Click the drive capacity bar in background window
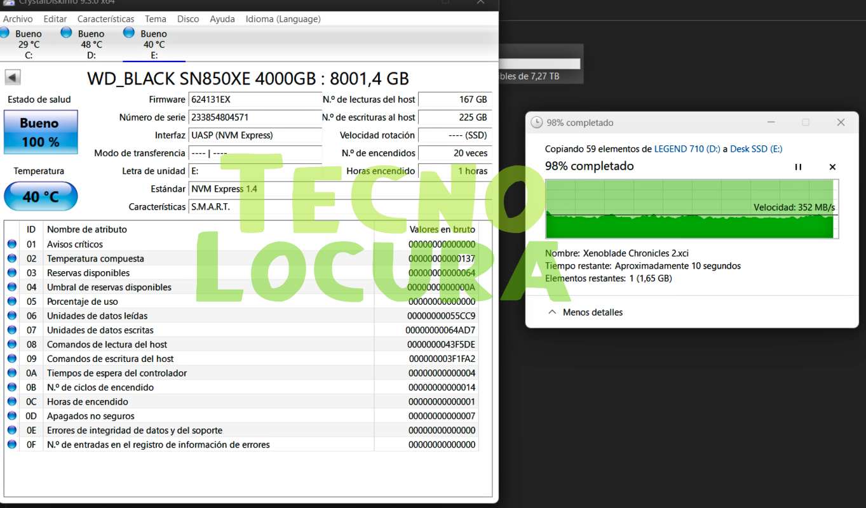Viewport: 866px width, 508px height. pyautogui.click(x=540, y=63)
